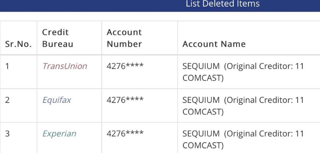Click the Credit Bureau column header
This screenshot has width=320, height=153.
point(58,38)
